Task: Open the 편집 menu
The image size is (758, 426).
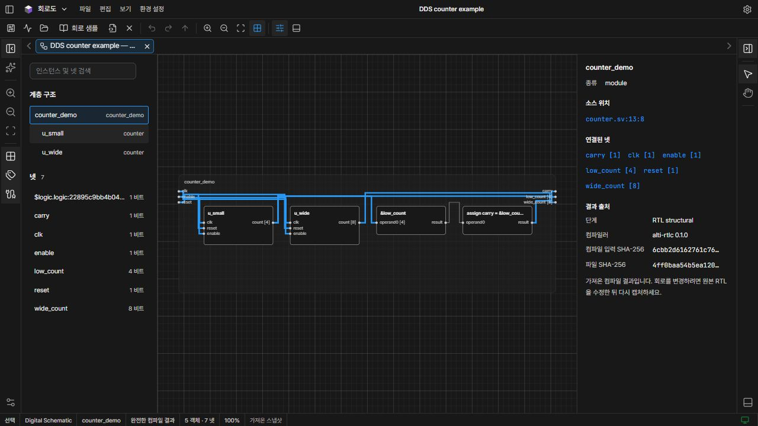Action: click(105, 9)
